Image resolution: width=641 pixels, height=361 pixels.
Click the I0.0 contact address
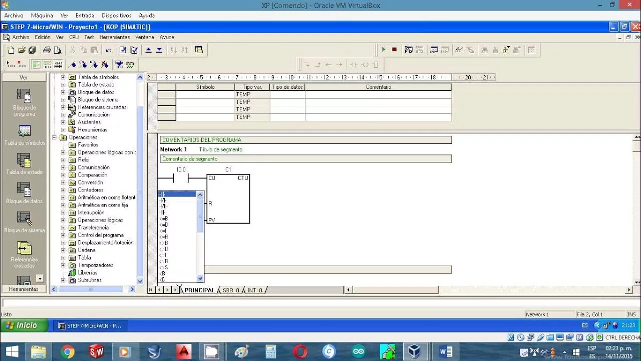tap(181, 170)
